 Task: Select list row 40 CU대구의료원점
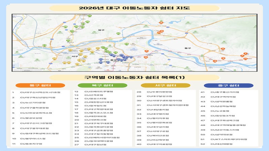coord(154,144)
